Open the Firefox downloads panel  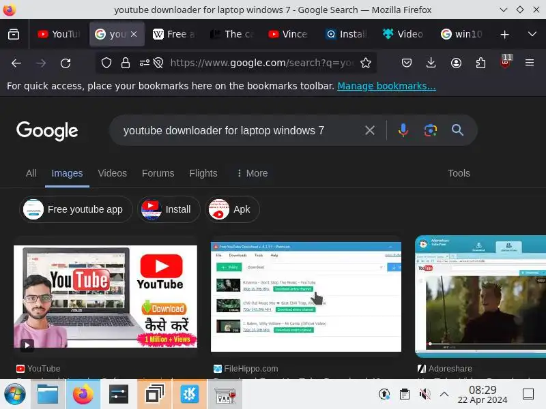pos(431,63)
